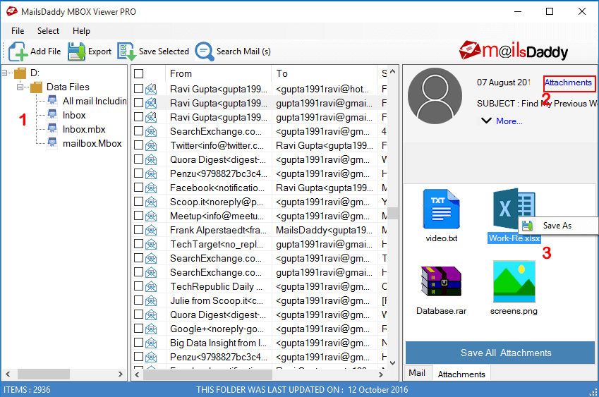The height and width of the screenshot is (397, 599).
Task: Click the envelope icon of the SearchExchange row sent to <gupta1991ravi@gm... marked 4
Action: point(151,132)
